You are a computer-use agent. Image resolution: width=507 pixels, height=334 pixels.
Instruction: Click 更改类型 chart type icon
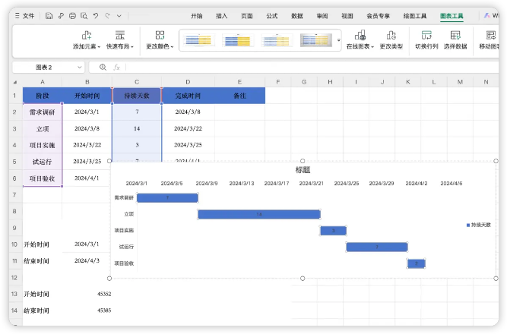coord(391,40)
